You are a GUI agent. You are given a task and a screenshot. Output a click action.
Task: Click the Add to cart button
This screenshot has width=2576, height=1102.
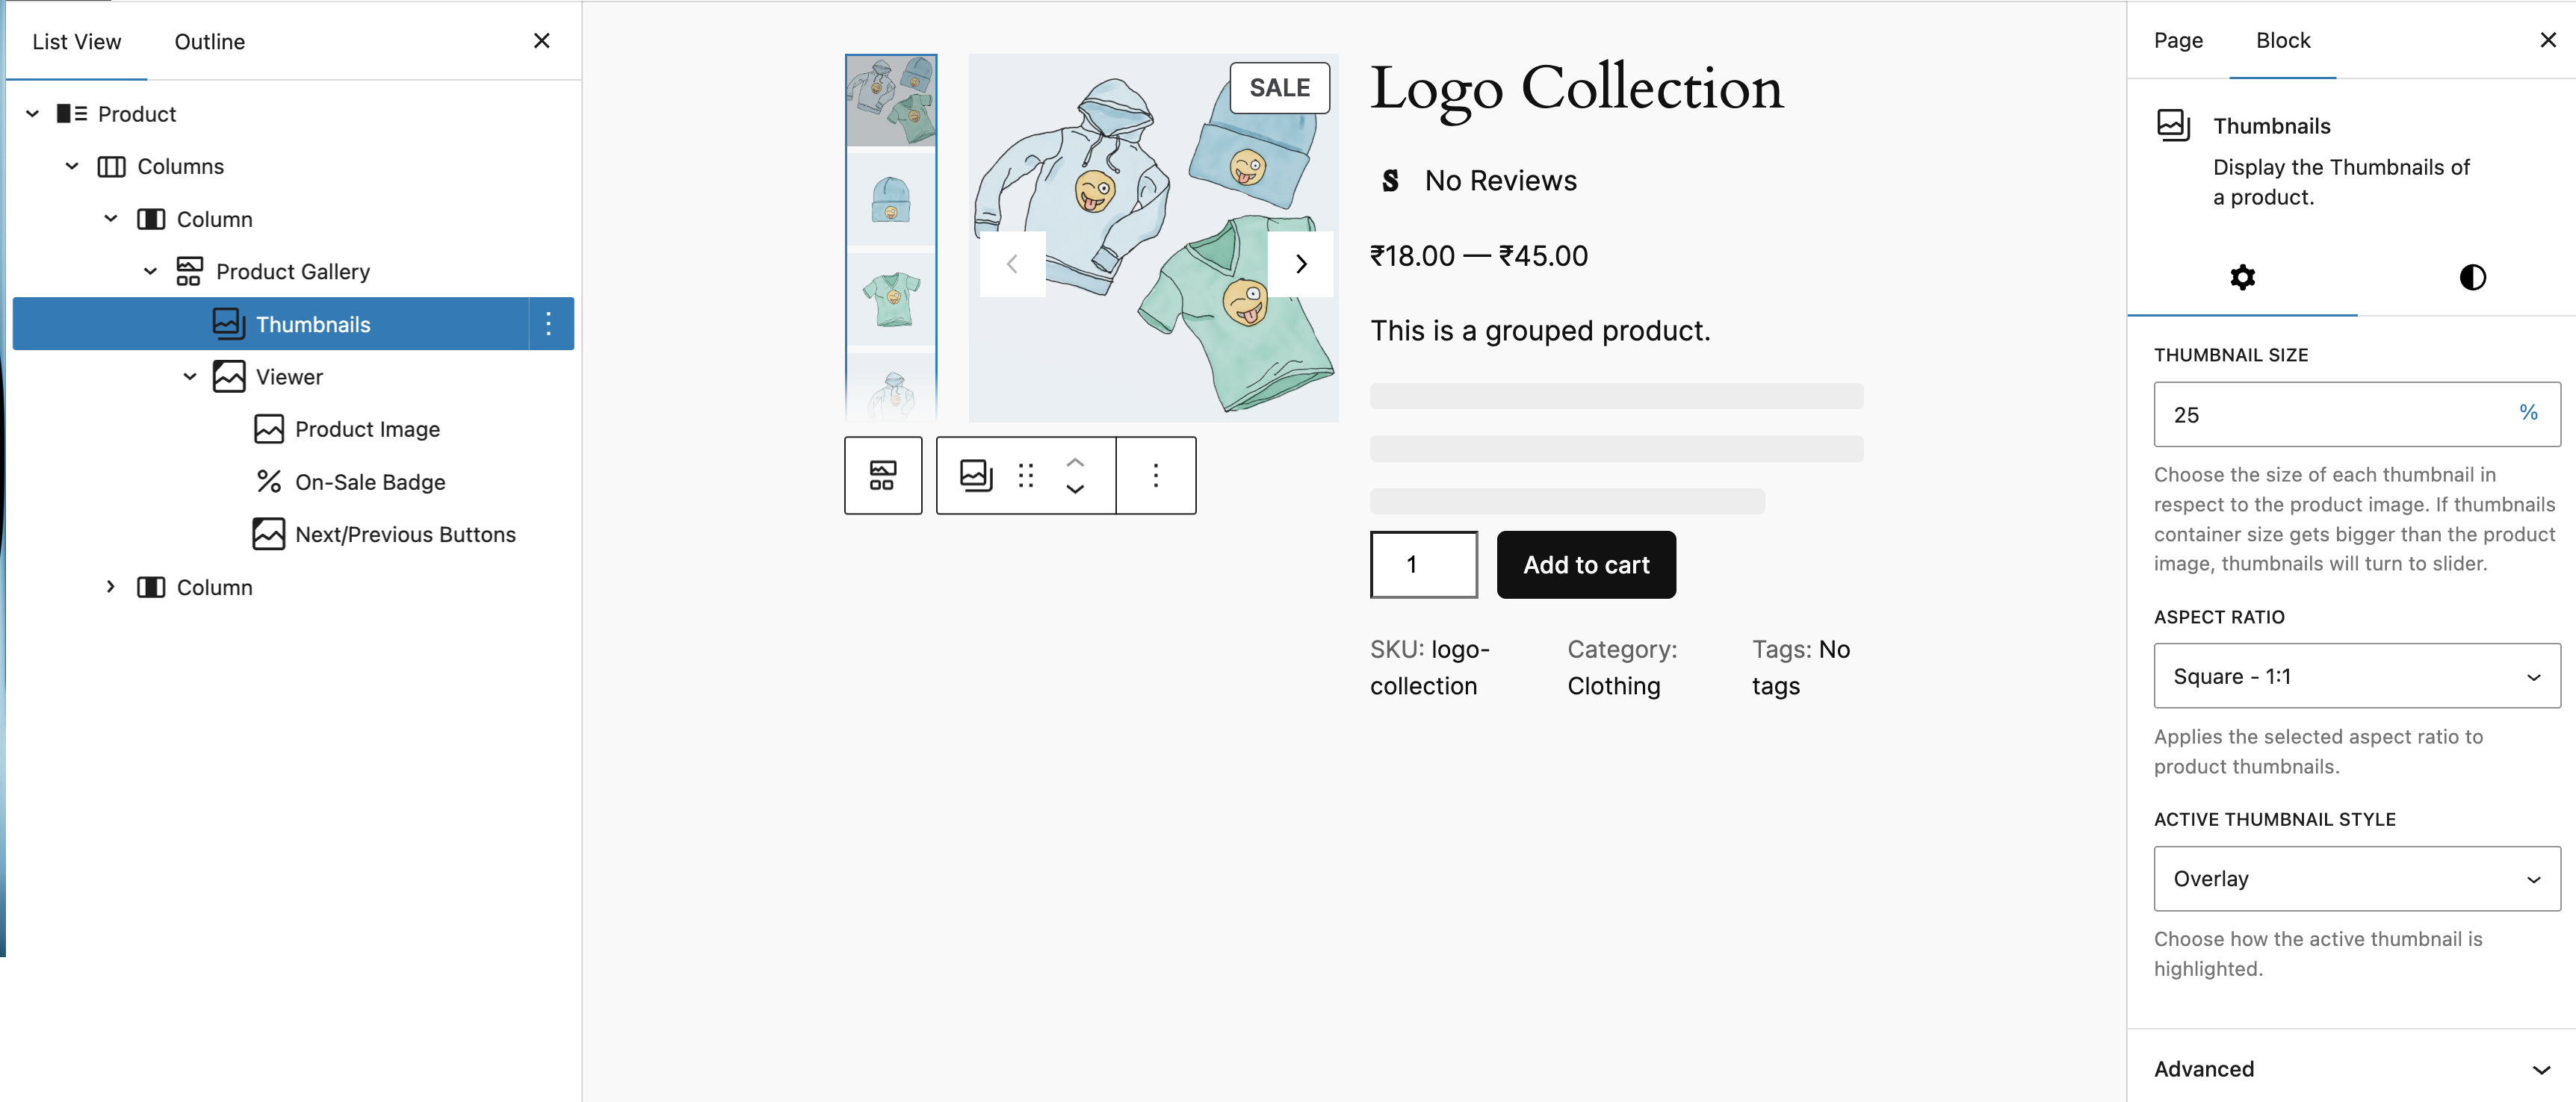[x=1585, y=564]
